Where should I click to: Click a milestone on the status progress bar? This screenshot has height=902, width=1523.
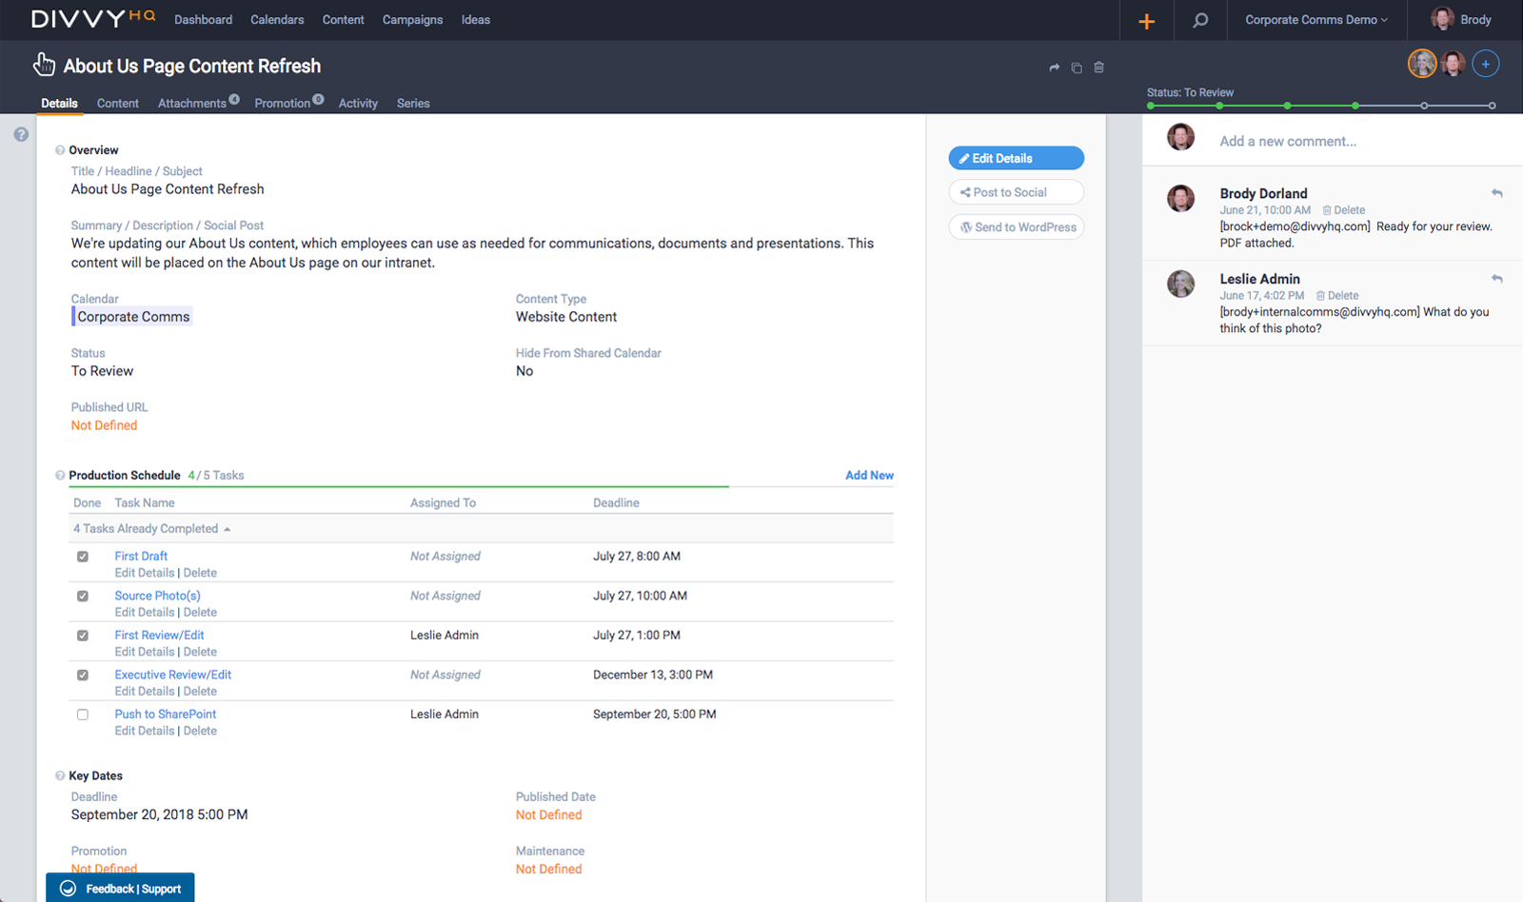pyautogui.click(x=1288, y=107)
